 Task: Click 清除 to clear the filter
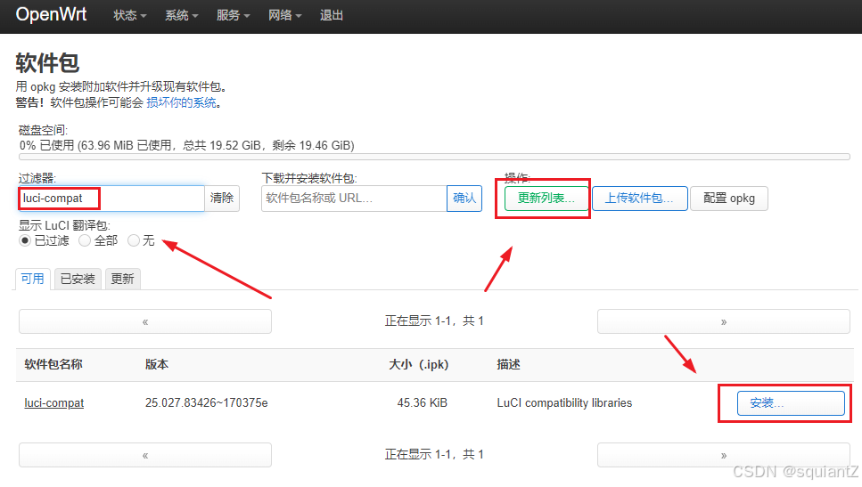[222, 199]
